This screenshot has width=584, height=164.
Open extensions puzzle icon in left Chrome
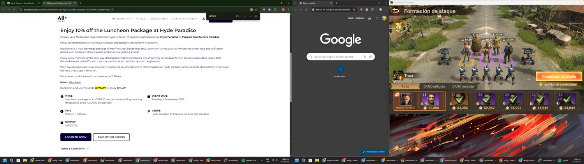click(275, 9)
